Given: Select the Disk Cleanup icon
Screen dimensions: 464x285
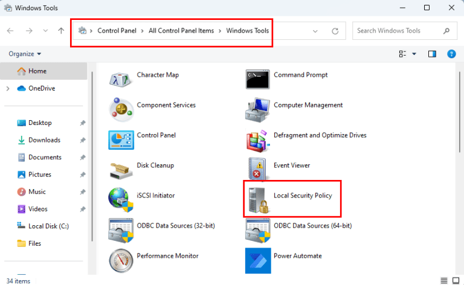Looking at the screenshot, I should tap(121, 169).
